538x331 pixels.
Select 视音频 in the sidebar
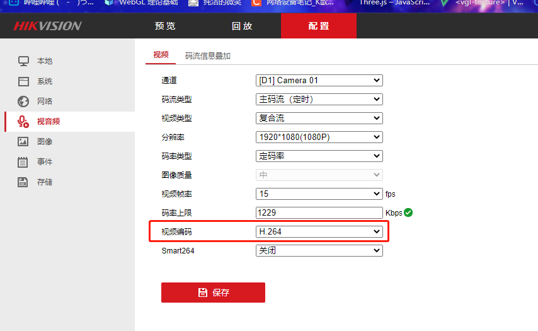pyautogui.click(x=49, y=122)
